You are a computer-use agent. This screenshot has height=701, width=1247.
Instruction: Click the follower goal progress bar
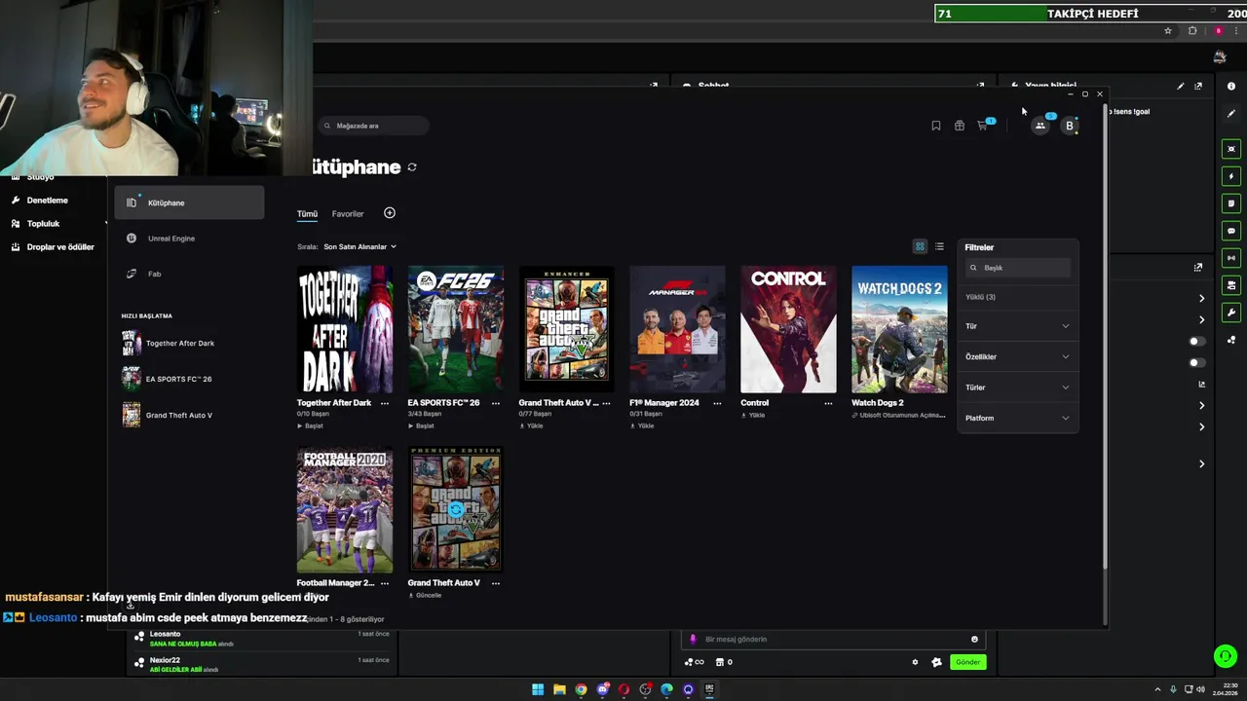(x=1091, y=14)
